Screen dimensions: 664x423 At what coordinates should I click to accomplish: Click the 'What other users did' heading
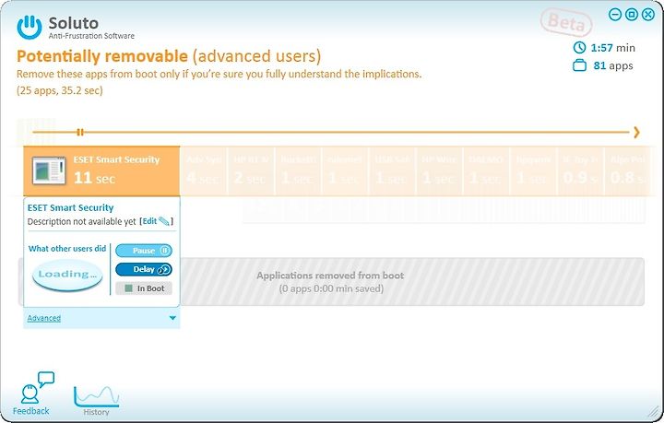67,249
